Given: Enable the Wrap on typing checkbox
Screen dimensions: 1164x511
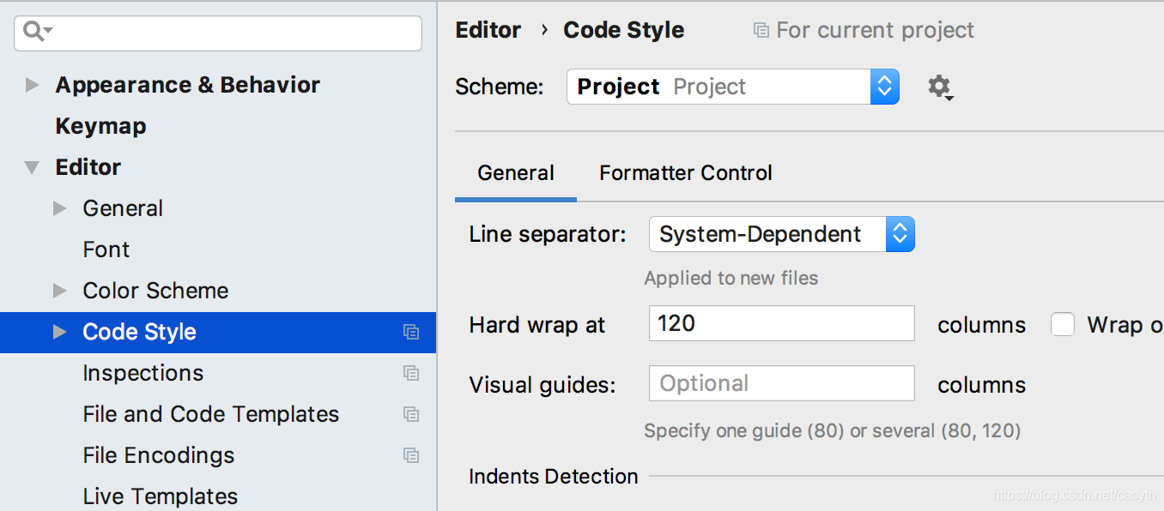Looking at the screenshot, I should click(1063, 325).
